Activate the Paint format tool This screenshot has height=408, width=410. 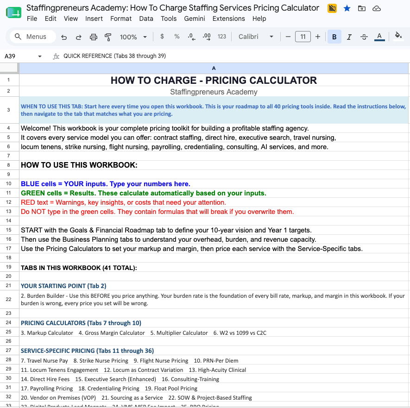tap(108, 37)
